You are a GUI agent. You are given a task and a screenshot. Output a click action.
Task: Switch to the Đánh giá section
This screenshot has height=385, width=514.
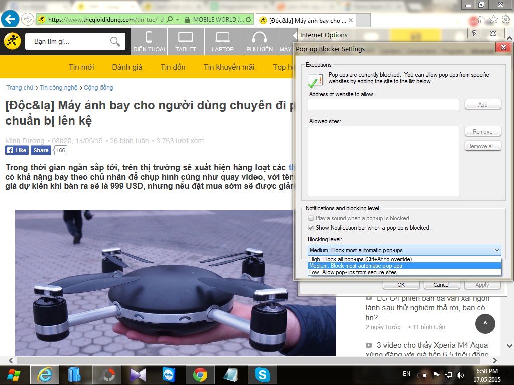coord(127,67)
